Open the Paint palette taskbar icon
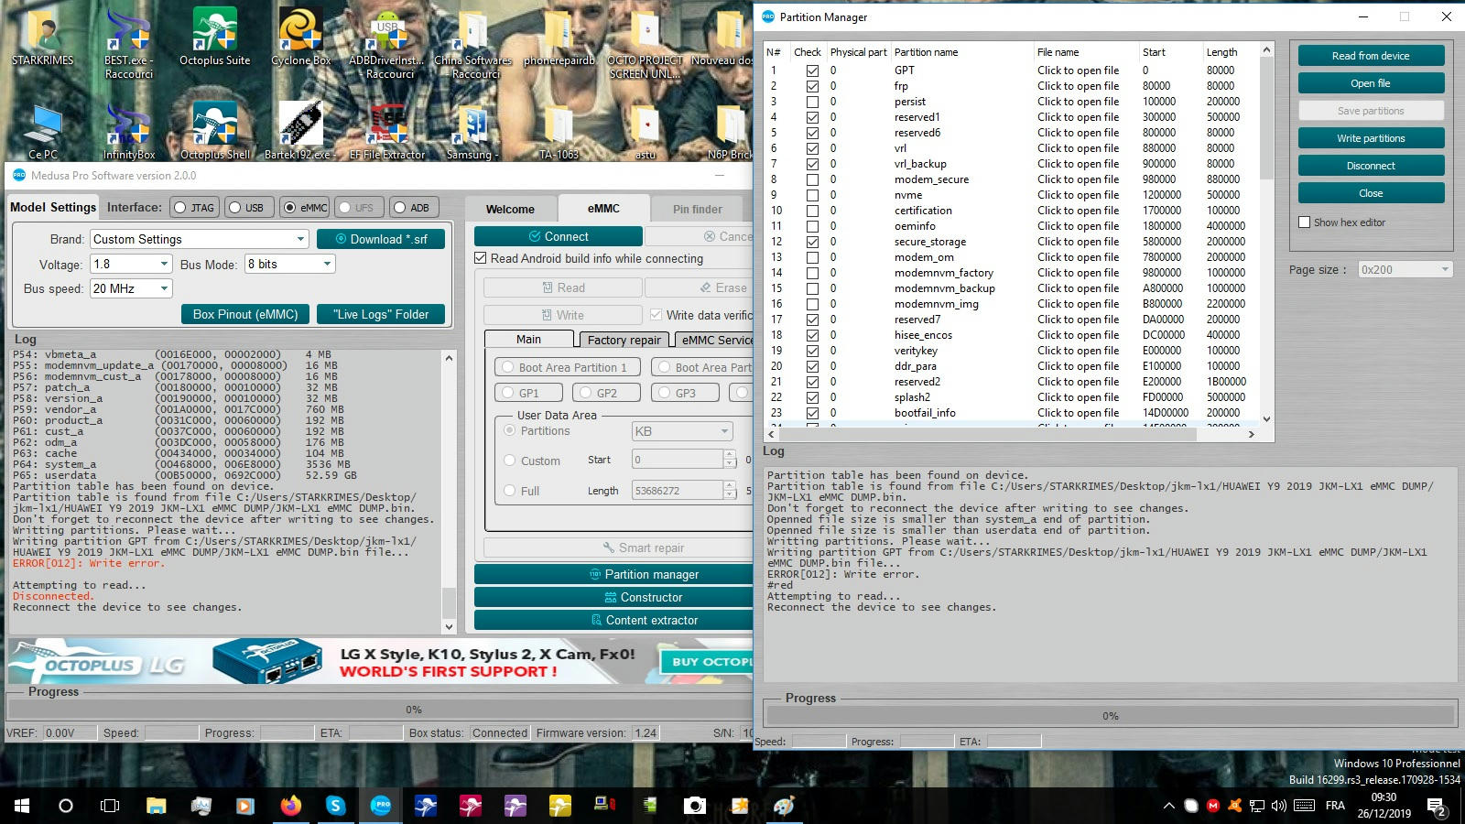Screen dimensions: 1465x824 (784, 806)
